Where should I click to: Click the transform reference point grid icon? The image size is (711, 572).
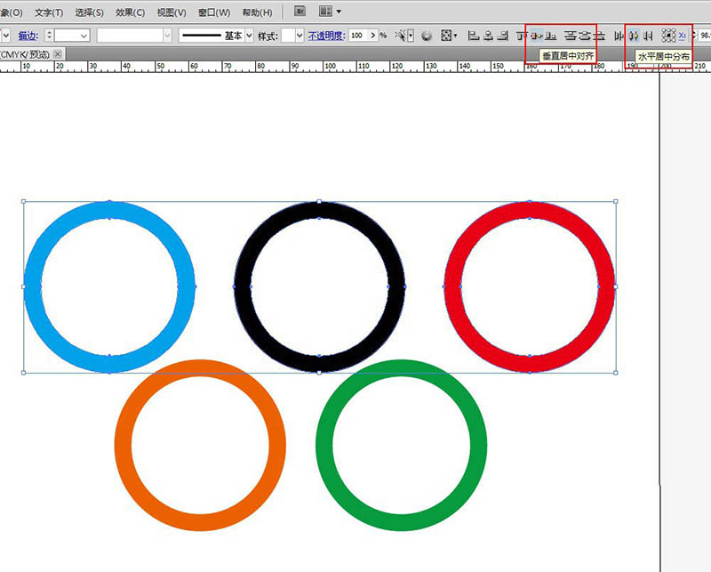pos(668,36)
